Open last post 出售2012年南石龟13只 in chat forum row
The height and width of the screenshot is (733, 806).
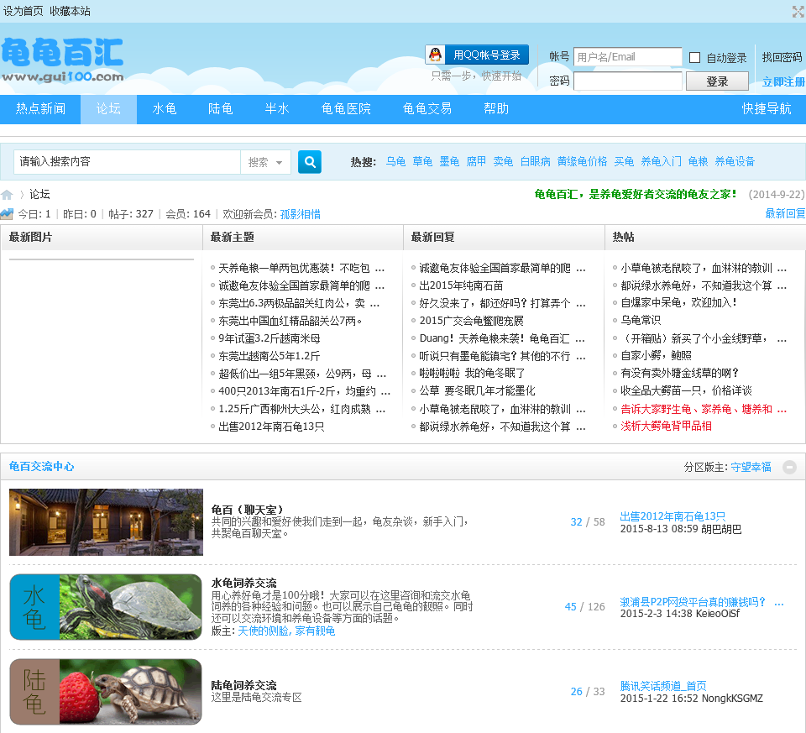(x=673, y=516)
